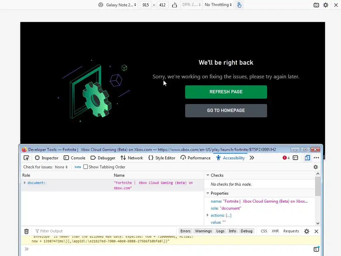Click the value property row
This screenshot has width=341, height=256.
pyautogui.click(x=218, y=222)
